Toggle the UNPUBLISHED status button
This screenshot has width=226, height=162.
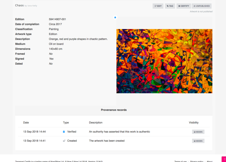pyautogui.click(x=202, y=6)
